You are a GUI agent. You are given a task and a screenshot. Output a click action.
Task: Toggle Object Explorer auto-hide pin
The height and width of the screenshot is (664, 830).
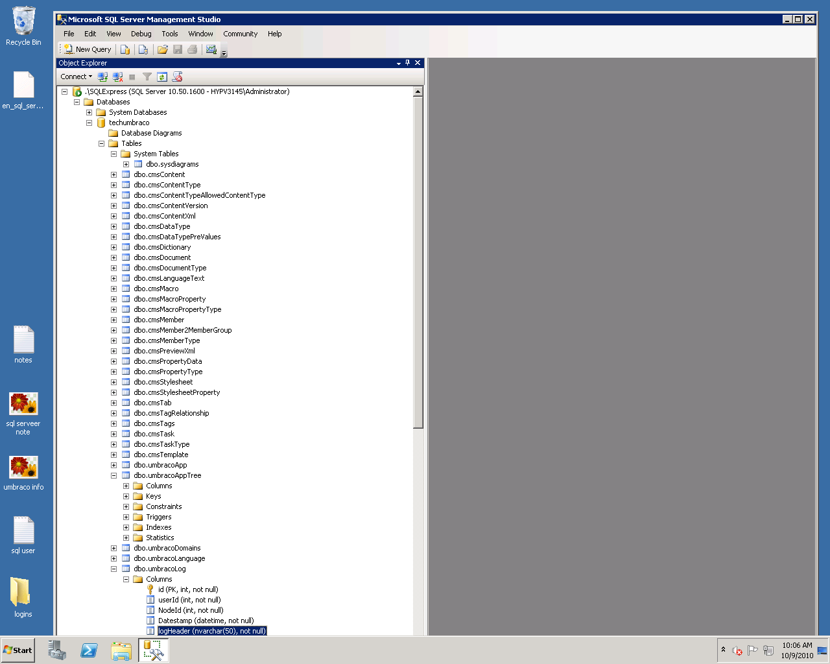(408, 63)
